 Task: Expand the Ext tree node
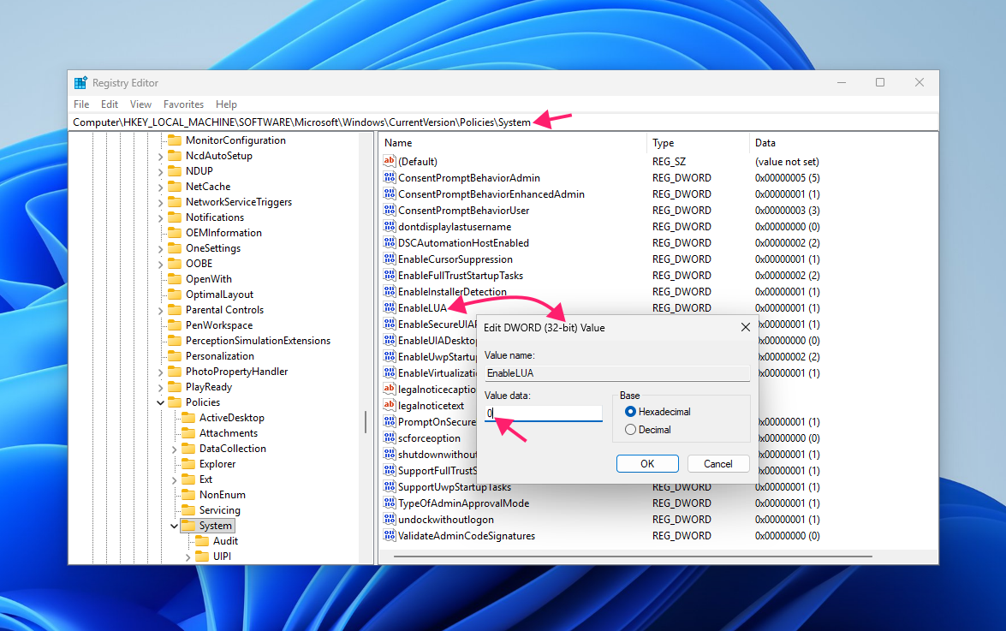click(x=174, y=480)
